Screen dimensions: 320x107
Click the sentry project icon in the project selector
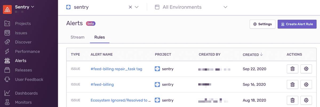69,7
